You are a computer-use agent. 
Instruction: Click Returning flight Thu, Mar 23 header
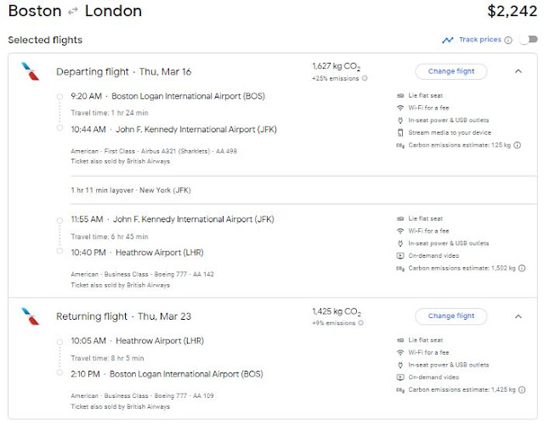(x=124, y=317)
